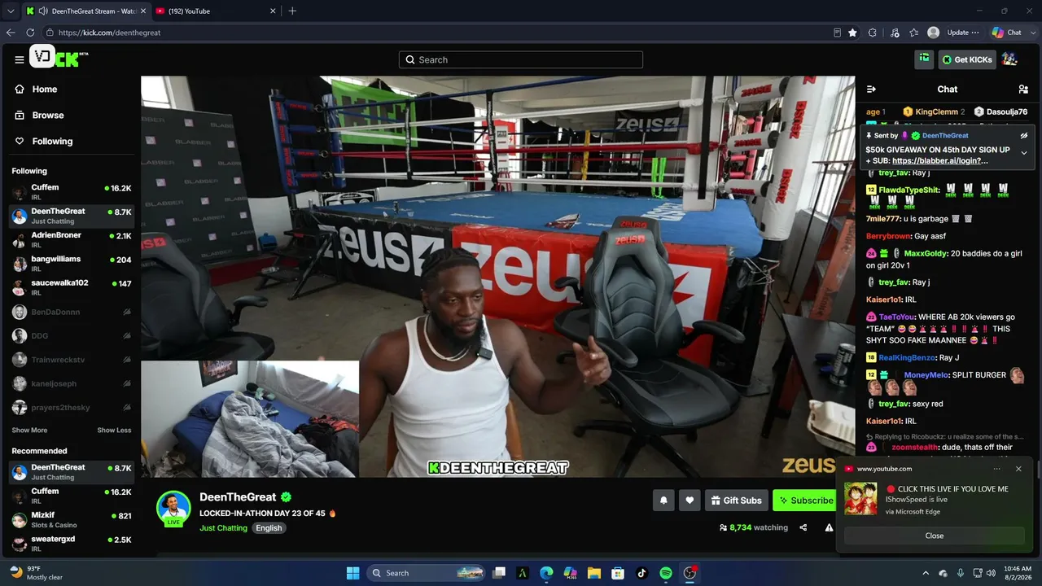Click the green Subscribe button
The height and width of the screenshot is (586, 1042).
(x=805, y=501)
